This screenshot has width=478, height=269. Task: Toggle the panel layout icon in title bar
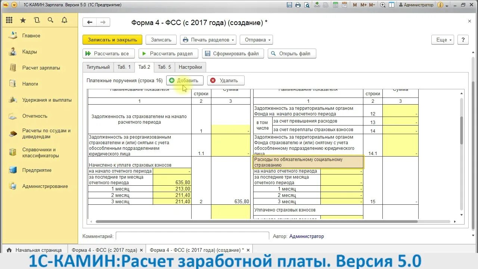pos(391,5)
